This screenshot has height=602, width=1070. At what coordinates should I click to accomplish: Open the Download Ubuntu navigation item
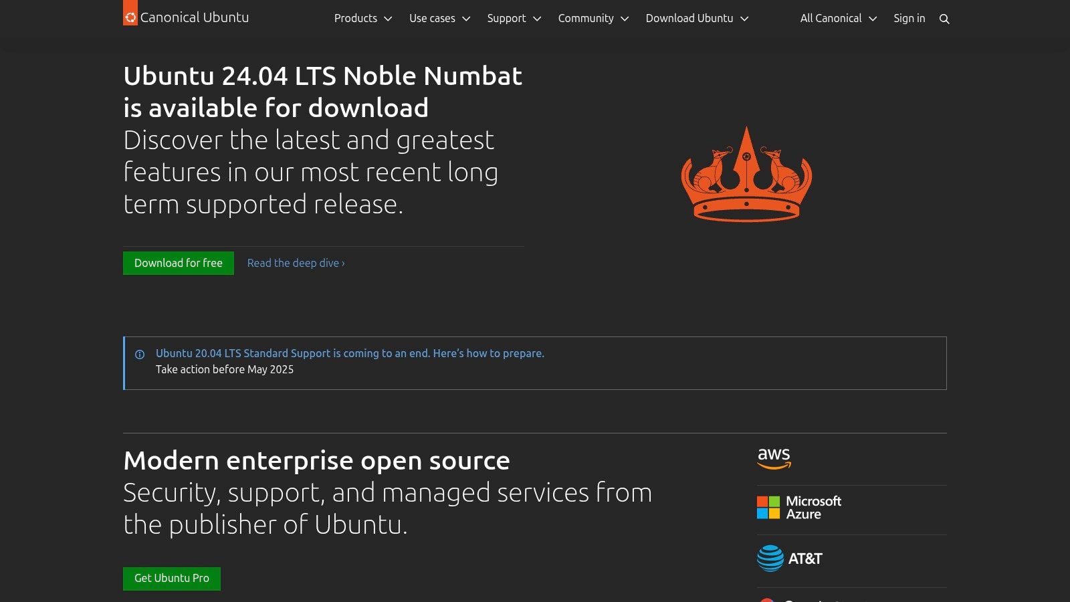point(689,18)
